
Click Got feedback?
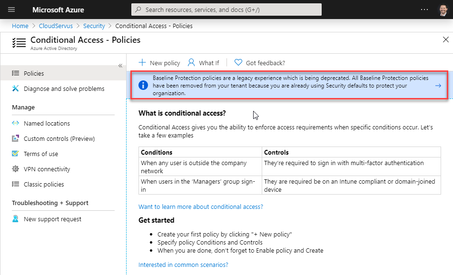tap(260, 63)
